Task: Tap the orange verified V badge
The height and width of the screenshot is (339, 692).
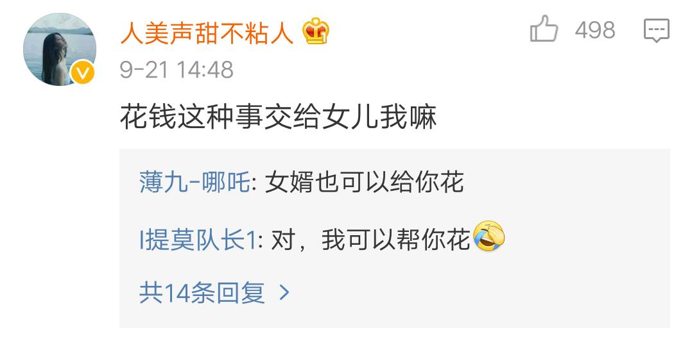Action: [x=83, y=71]
